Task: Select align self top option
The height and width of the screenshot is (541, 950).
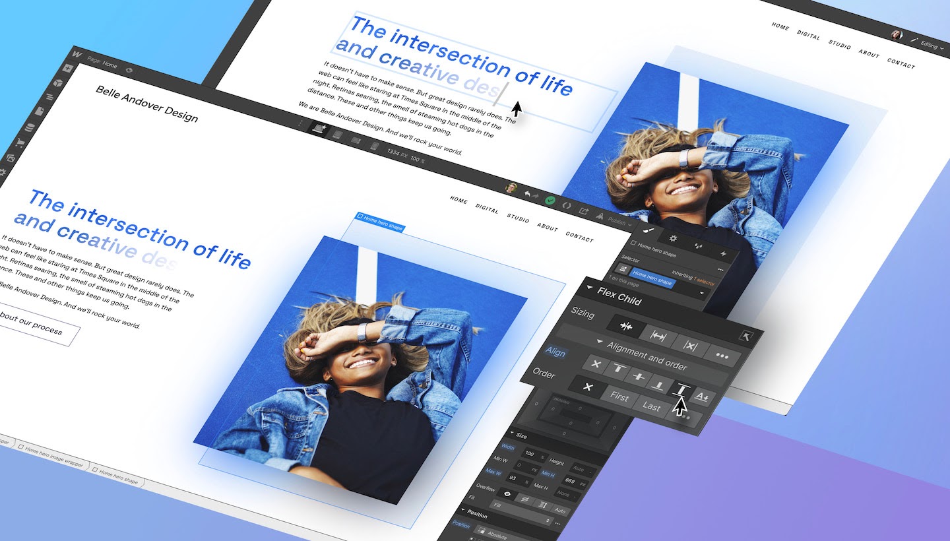Action: 619,368
